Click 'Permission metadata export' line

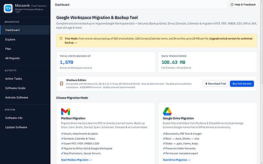coord(180,153)
